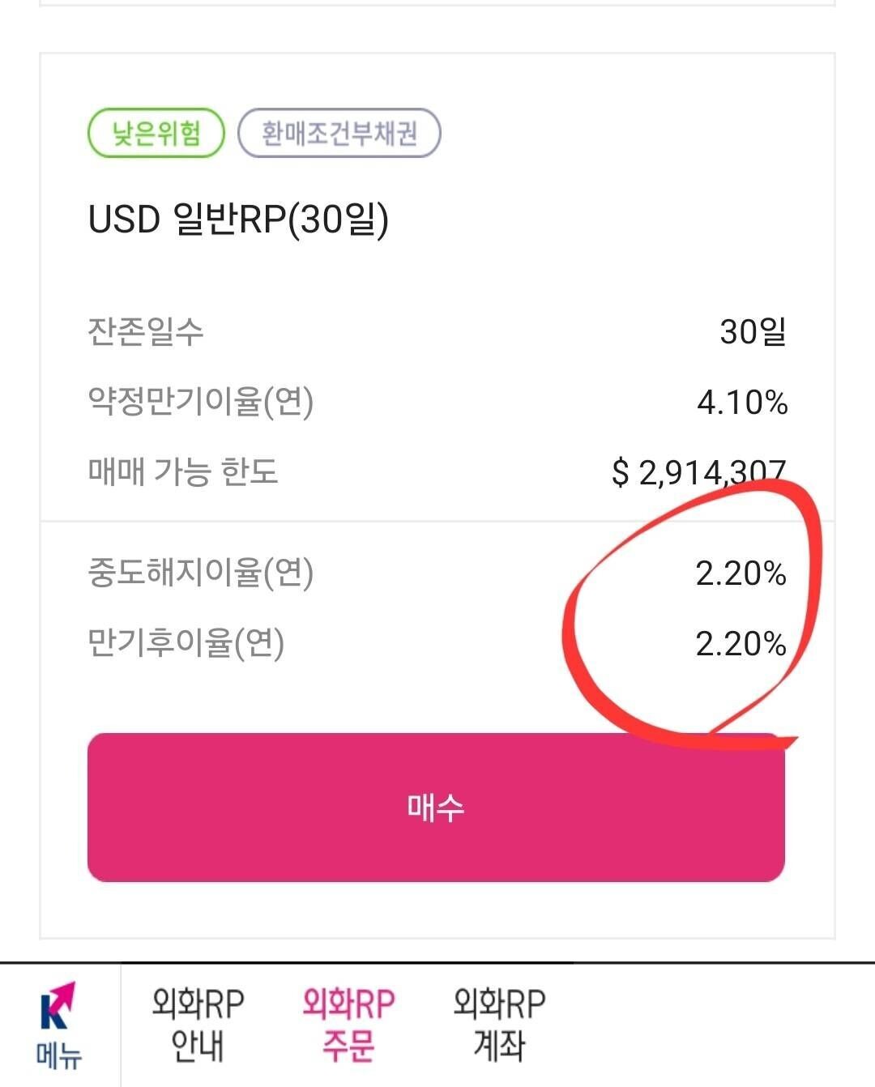Select the 환매조건부채권 product tag
The width and height of the screenshot is (875, 1087).
click(x=339, y=134)
